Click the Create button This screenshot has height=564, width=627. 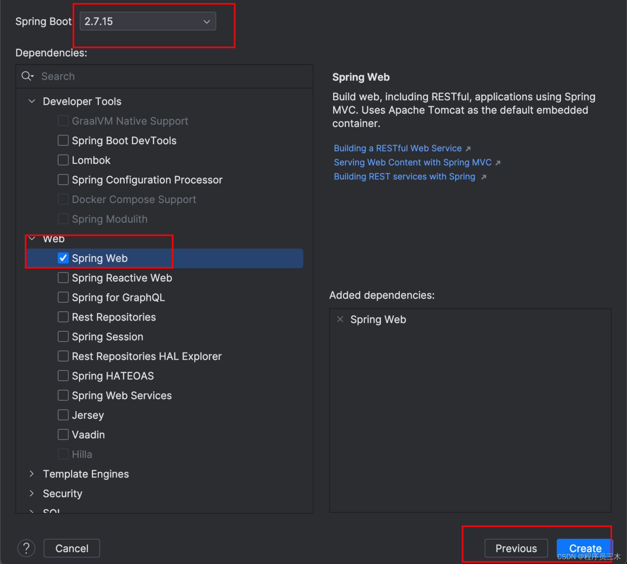click(x=585, y=548)
